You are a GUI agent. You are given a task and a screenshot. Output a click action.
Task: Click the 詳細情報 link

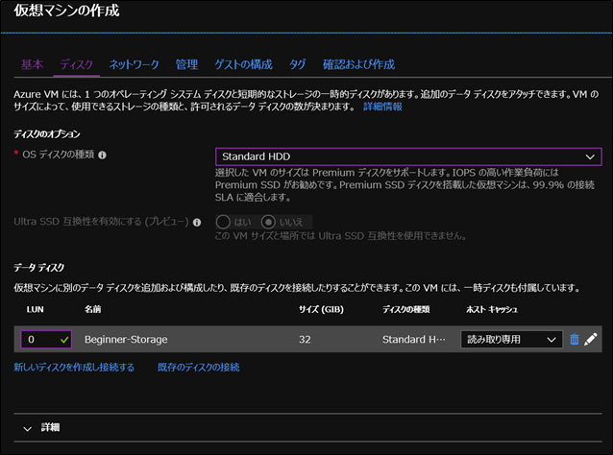click(382, 107)
